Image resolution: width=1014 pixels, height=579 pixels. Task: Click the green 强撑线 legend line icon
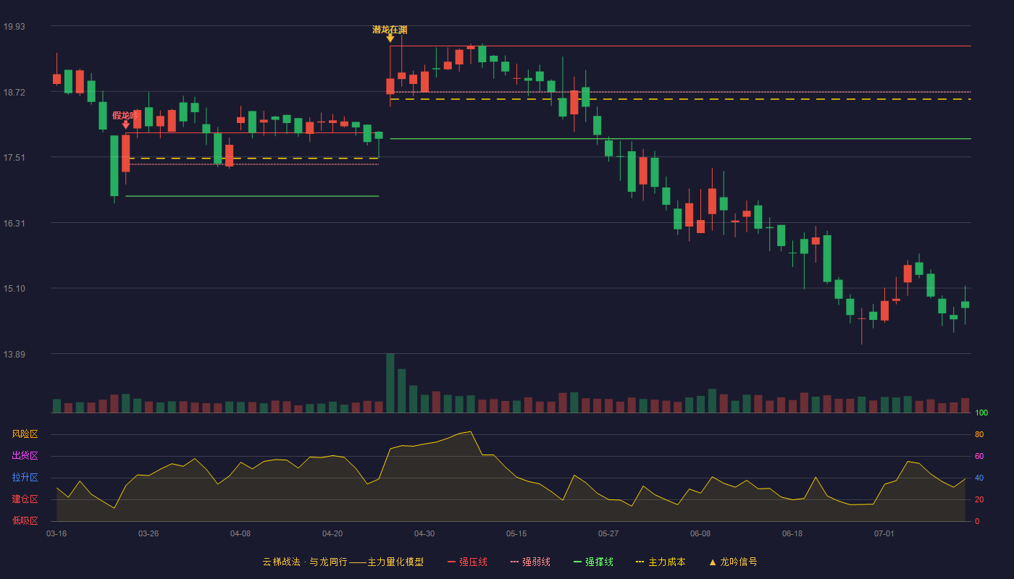[x=577, y=562]
